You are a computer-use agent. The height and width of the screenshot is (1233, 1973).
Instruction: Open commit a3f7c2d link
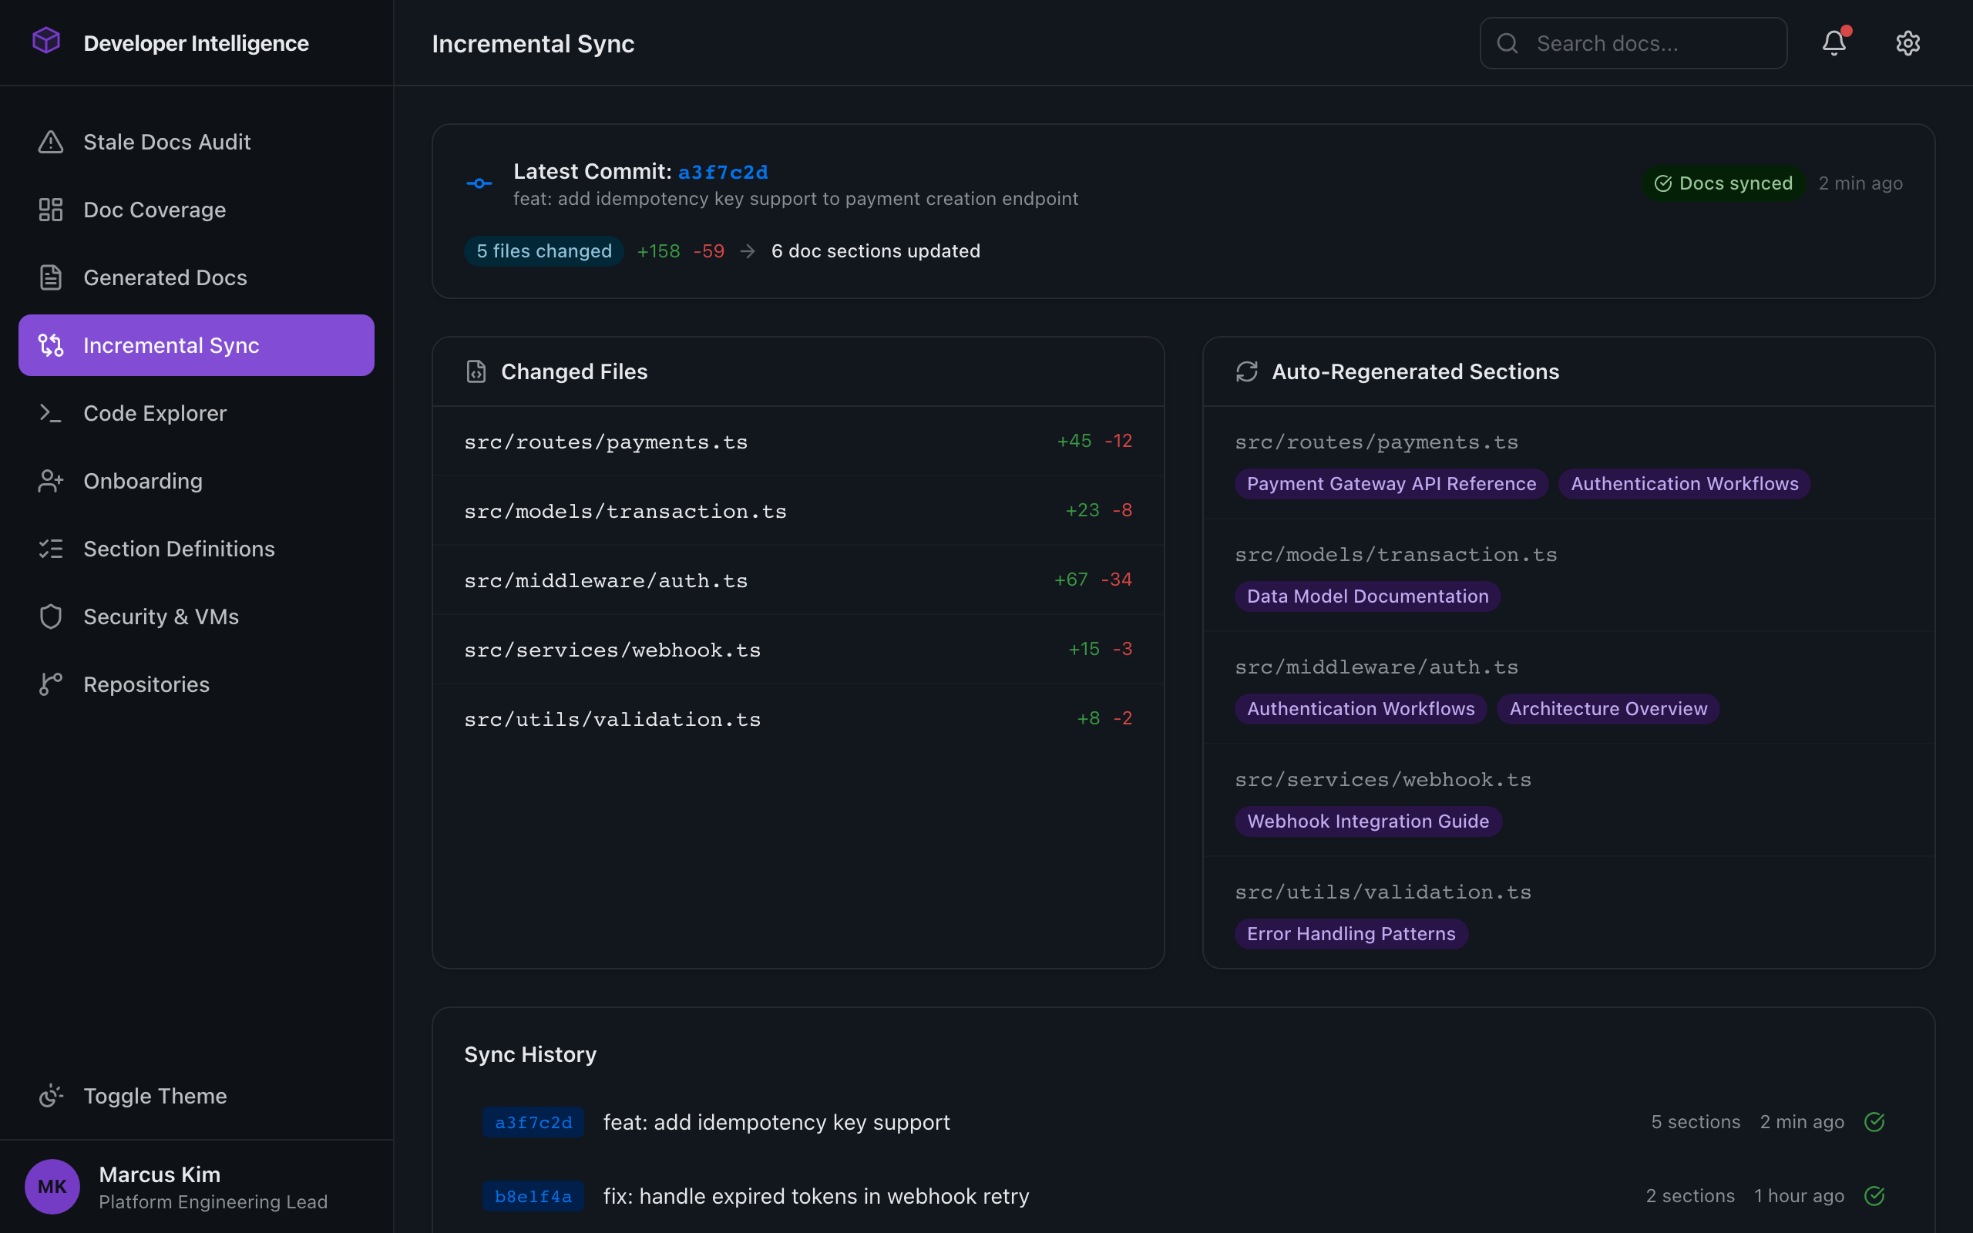point(724,171)
